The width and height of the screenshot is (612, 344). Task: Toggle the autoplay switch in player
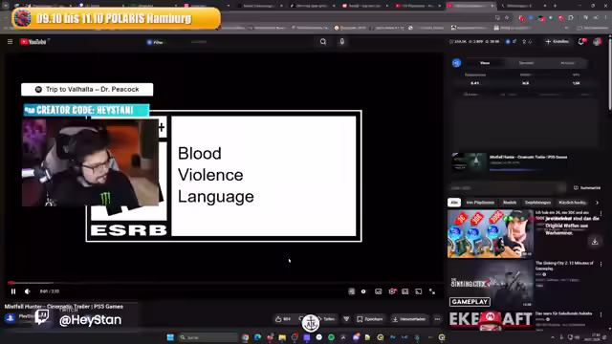coord(363,291)
